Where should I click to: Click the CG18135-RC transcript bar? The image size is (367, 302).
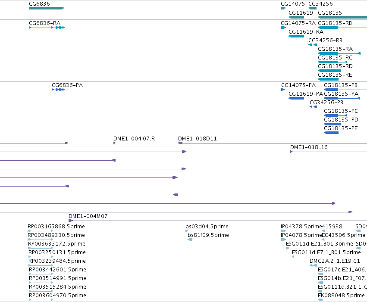pyautogui.click(x=332, y=62)
